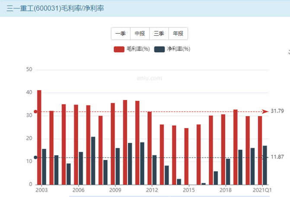290x197 pixels.
Task: Click the 11.87 average net margin label
Action: 277,157
